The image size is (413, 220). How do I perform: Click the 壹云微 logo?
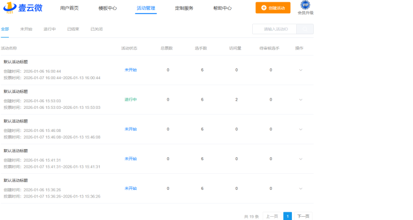(22, 8)
